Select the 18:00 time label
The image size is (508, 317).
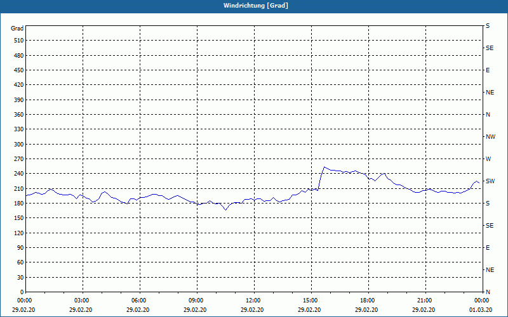(368, 301)
